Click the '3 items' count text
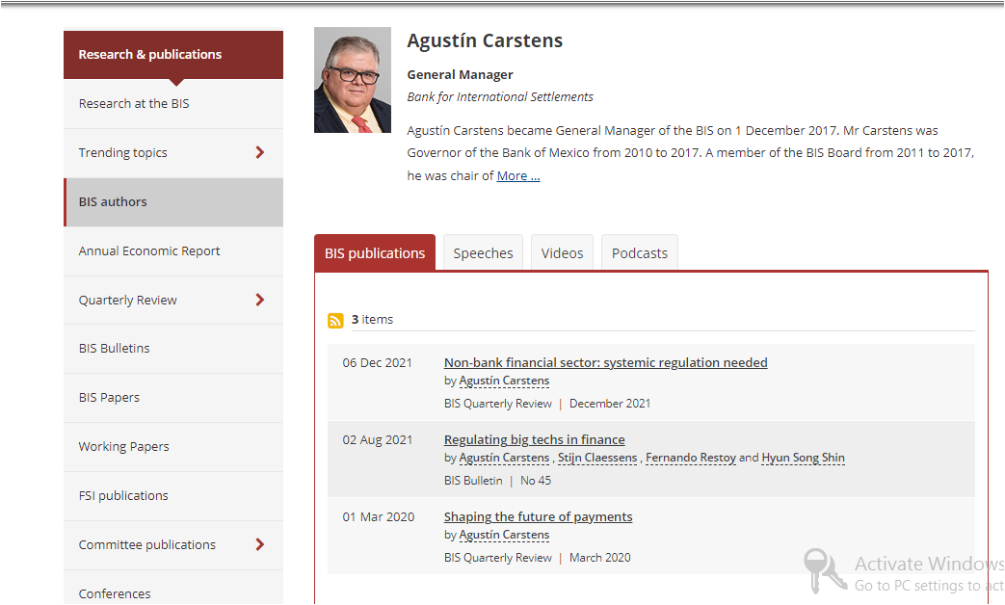This screenshot has height=605, width=1005. click(372, 319)
